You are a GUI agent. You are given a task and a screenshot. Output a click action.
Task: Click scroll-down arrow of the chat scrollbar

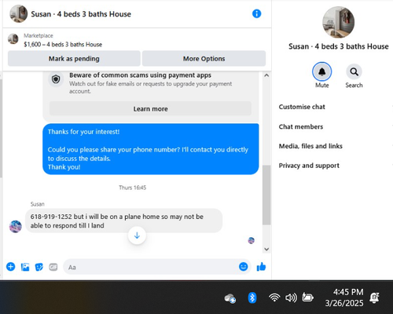266,249
